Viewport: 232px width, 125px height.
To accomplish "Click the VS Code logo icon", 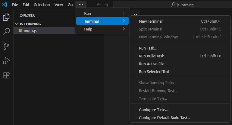I will coord(4,5).
